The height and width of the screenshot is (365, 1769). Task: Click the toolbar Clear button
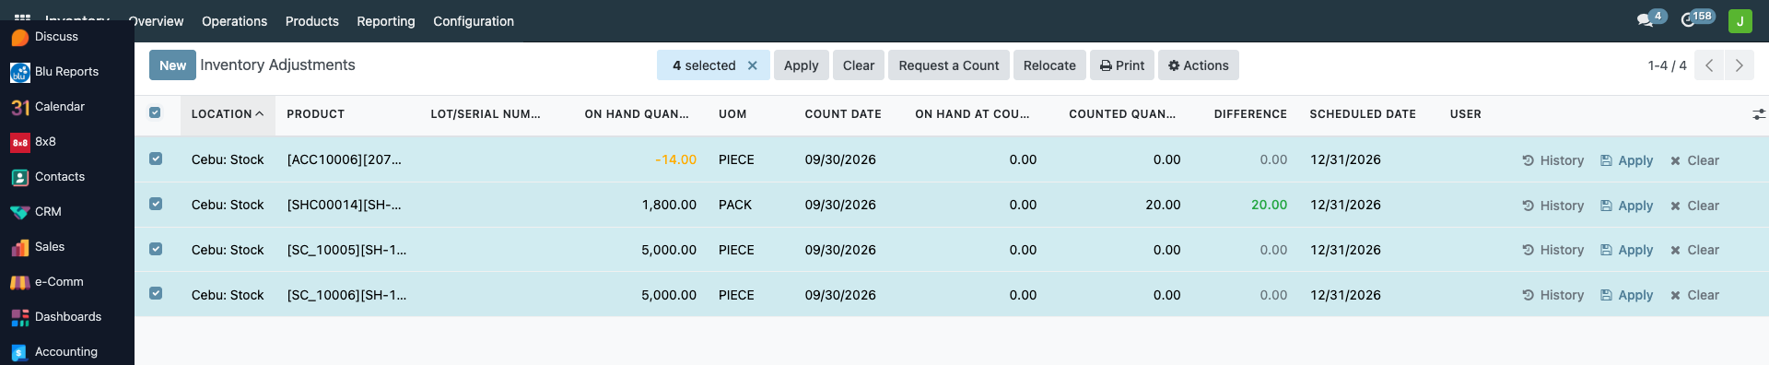[859, 65]
